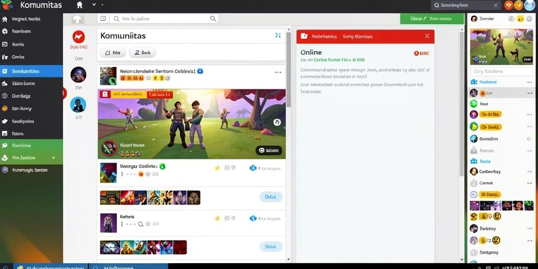Viewport: 538px width, 269px height.
Task: Click blue expand arrows in Komuniitas header
Action: coord(278,35)
